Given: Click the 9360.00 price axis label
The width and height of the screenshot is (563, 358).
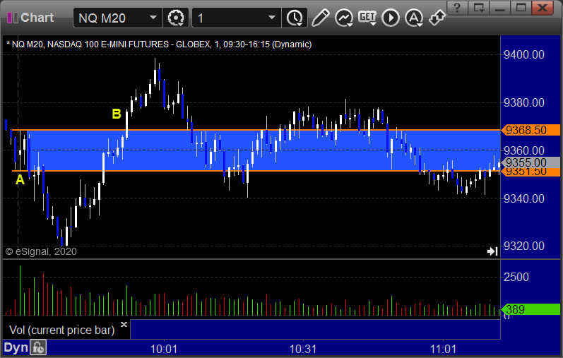Looking at the screenshot, I should [524, 150].
